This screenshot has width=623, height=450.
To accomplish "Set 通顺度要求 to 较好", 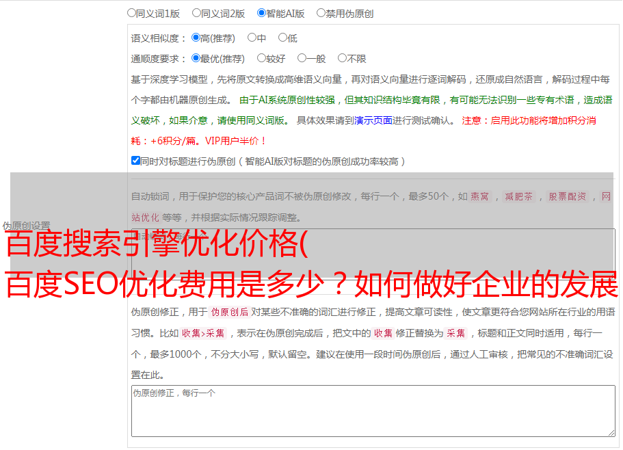I will [x=261, y=58].
